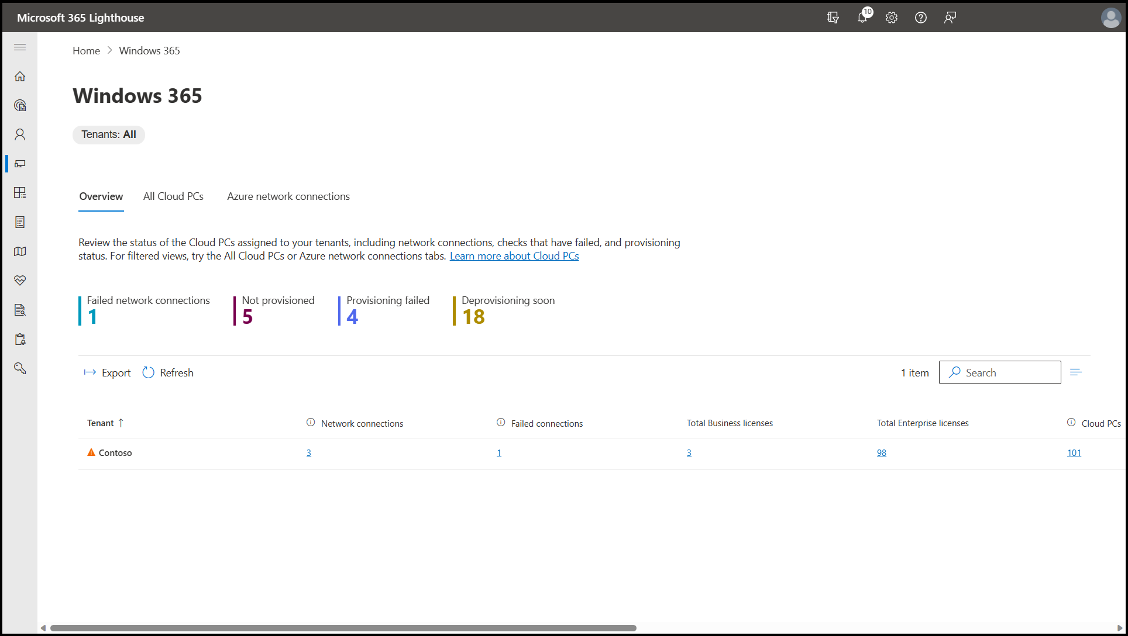Select the Failed network connections count 1

click(x=92, y=317)
